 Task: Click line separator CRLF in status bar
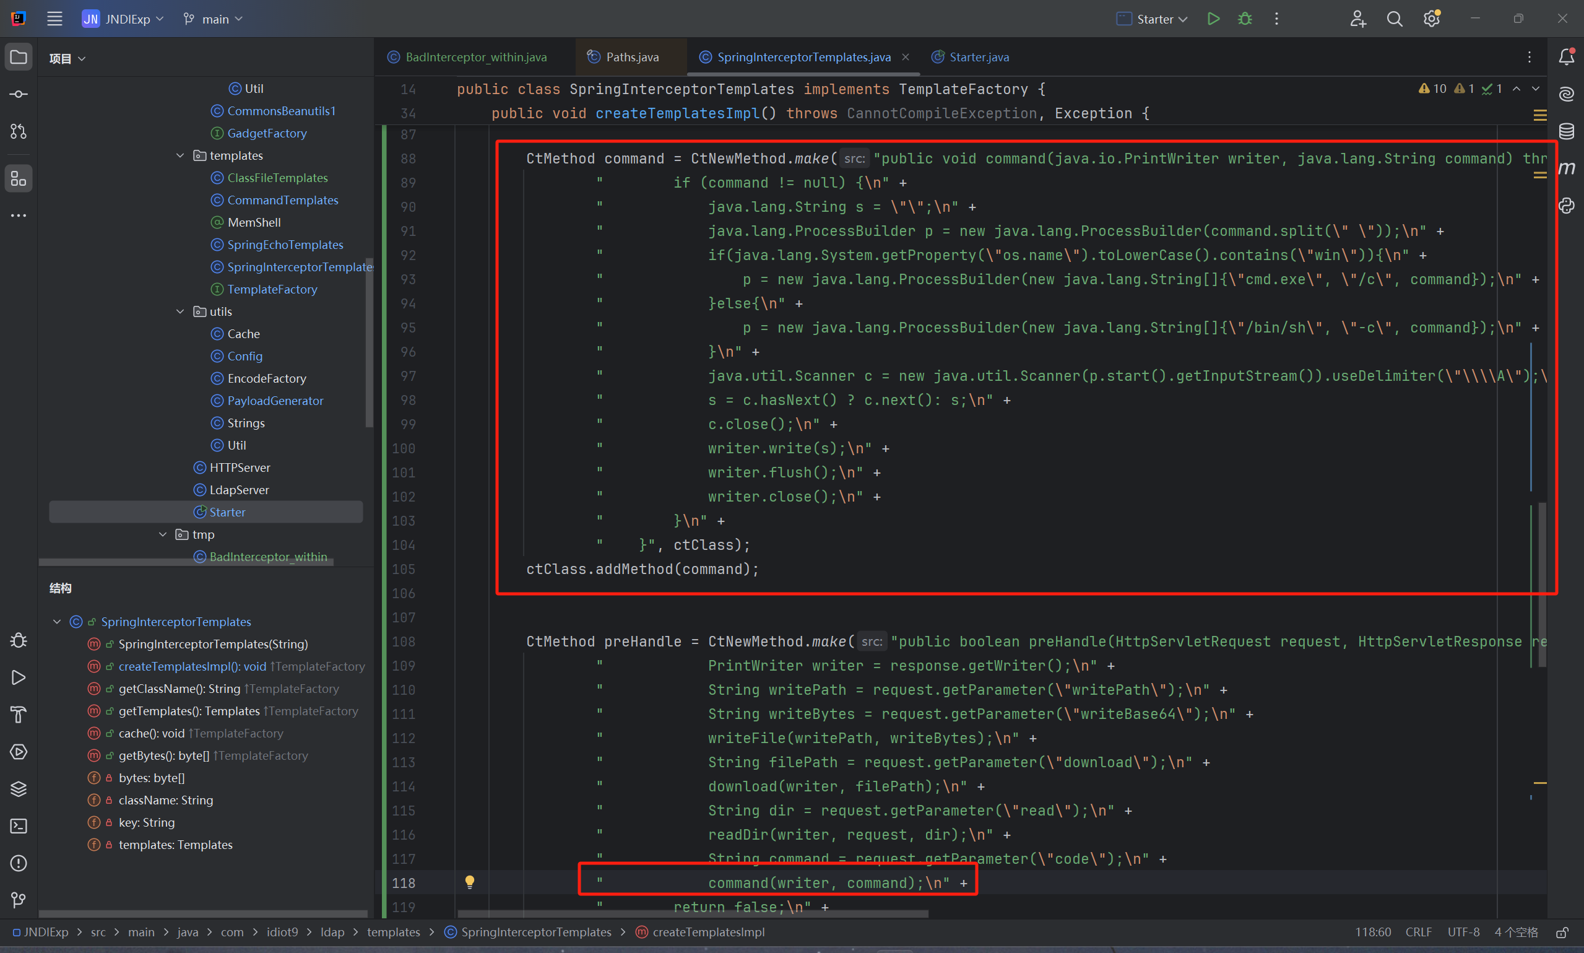[1418, 932]
